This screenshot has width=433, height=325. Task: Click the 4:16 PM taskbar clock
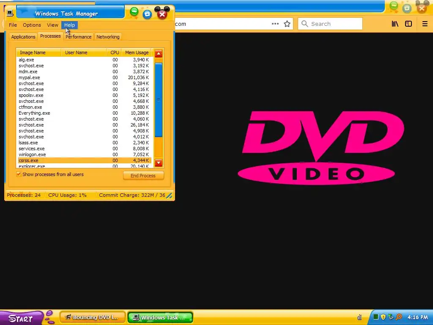tap(417, 317)
